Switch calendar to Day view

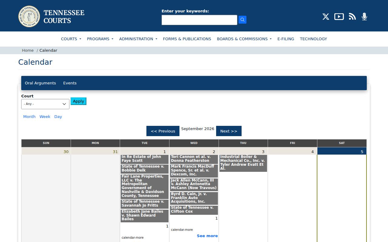(x=58, y=116)
